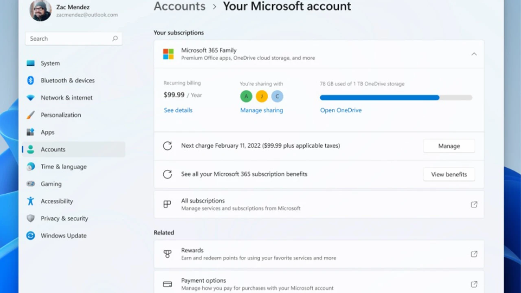The width and height of the screenshot is (521, 293).
Task: Click the Windows Update circular arrows icon
Action: click(31, 236)
